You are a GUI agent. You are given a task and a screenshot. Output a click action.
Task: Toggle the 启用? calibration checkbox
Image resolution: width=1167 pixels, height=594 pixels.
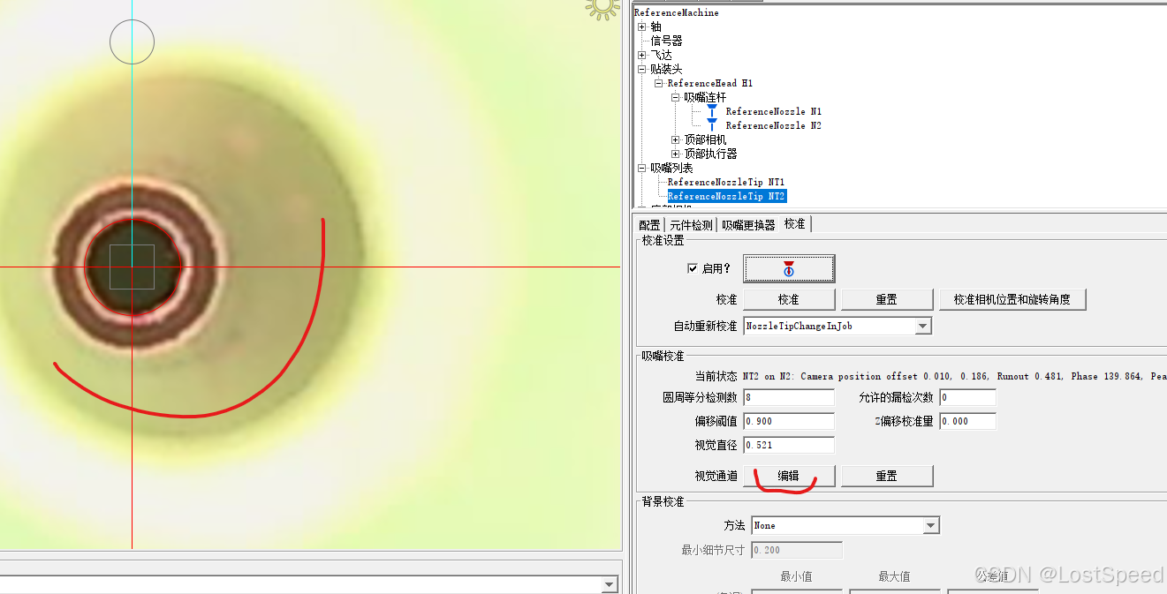693,268
